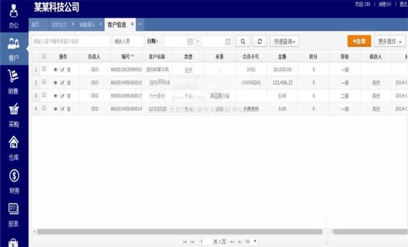Click the scrollbar left arrow
Screen dimensions: 408x247
coord(34,232)
